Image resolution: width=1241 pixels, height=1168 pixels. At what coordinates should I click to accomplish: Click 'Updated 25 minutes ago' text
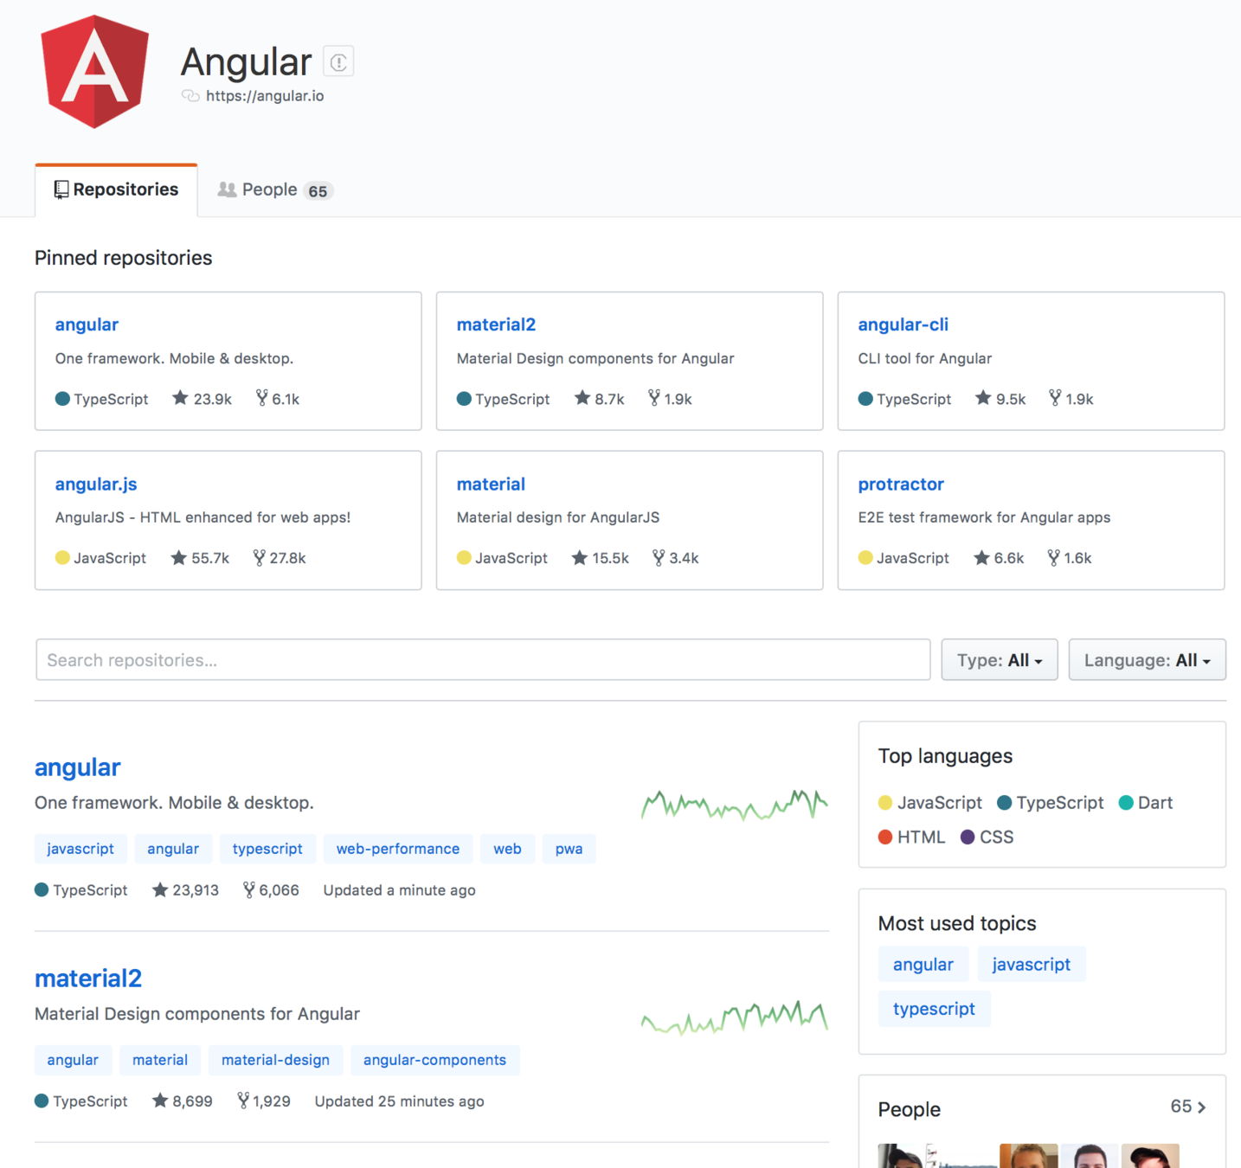click(x=400, y=1101)
